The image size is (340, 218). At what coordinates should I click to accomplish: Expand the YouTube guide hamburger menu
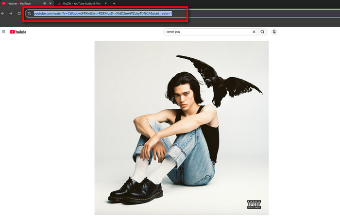coord(4,32)
